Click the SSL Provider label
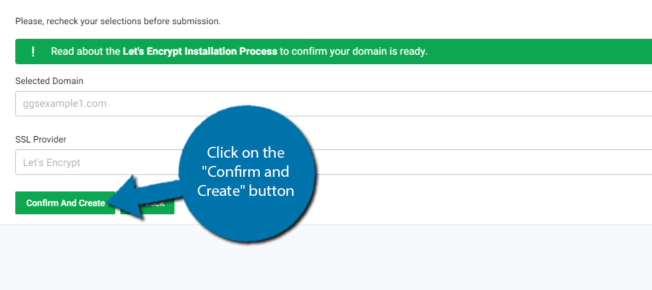The image size is (652, 290). [41, 140]
